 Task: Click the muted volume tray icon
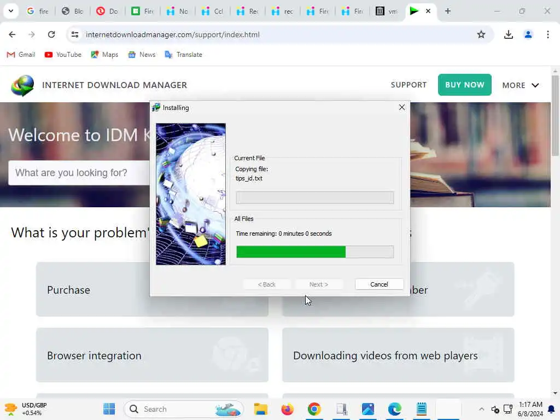click(495, 409)
